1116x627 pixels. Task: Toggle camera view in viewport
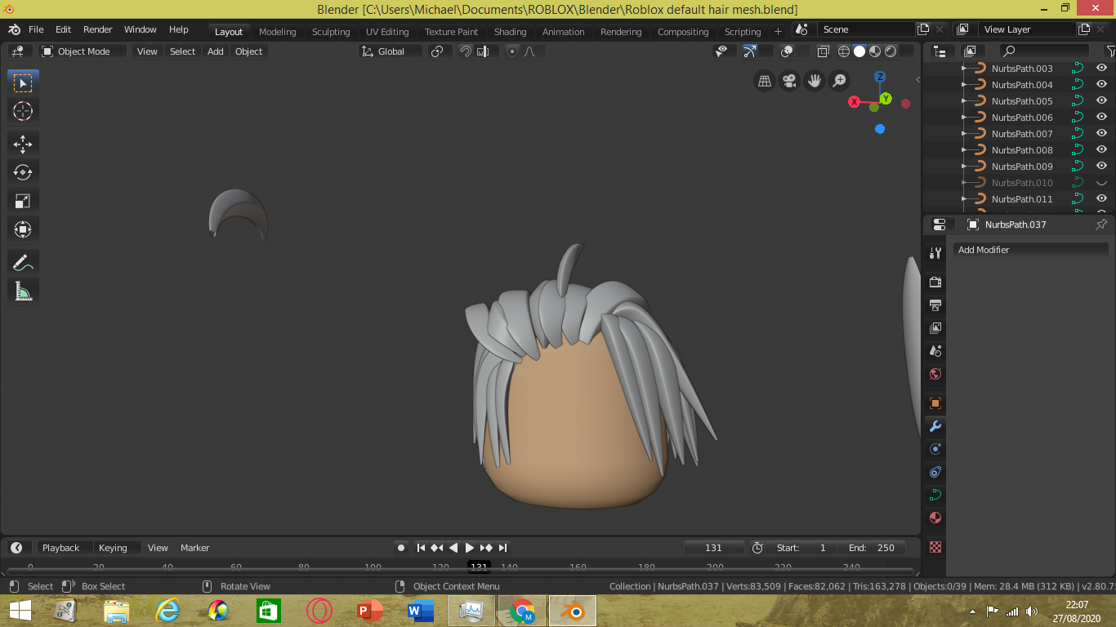(x=789, y=81)
